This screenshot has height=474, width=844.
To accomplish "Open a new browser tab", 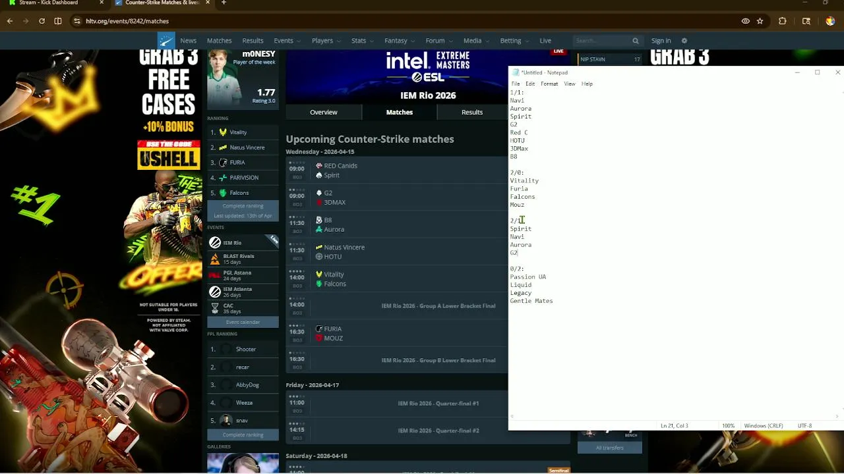I will pyautogui.click(x=224, y=3).
